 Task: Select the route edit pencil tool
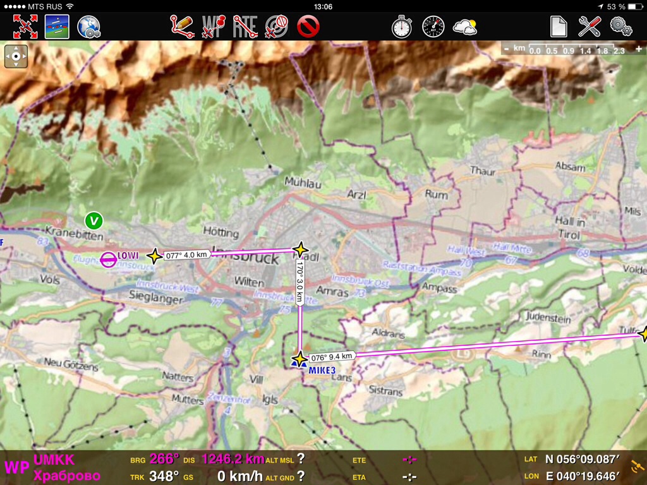pyautogui.click(x=182, y=27)
